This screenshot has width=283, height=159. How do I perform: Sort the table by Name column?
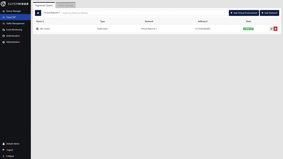coord(40,21)
